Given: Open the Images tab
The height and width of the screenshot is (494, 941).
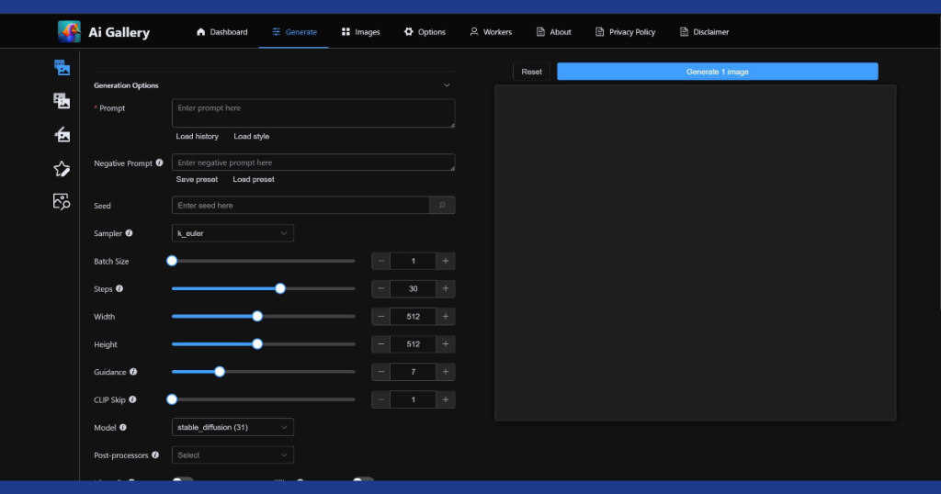Looking at the screenshot, I should click(x=360, y=32).
